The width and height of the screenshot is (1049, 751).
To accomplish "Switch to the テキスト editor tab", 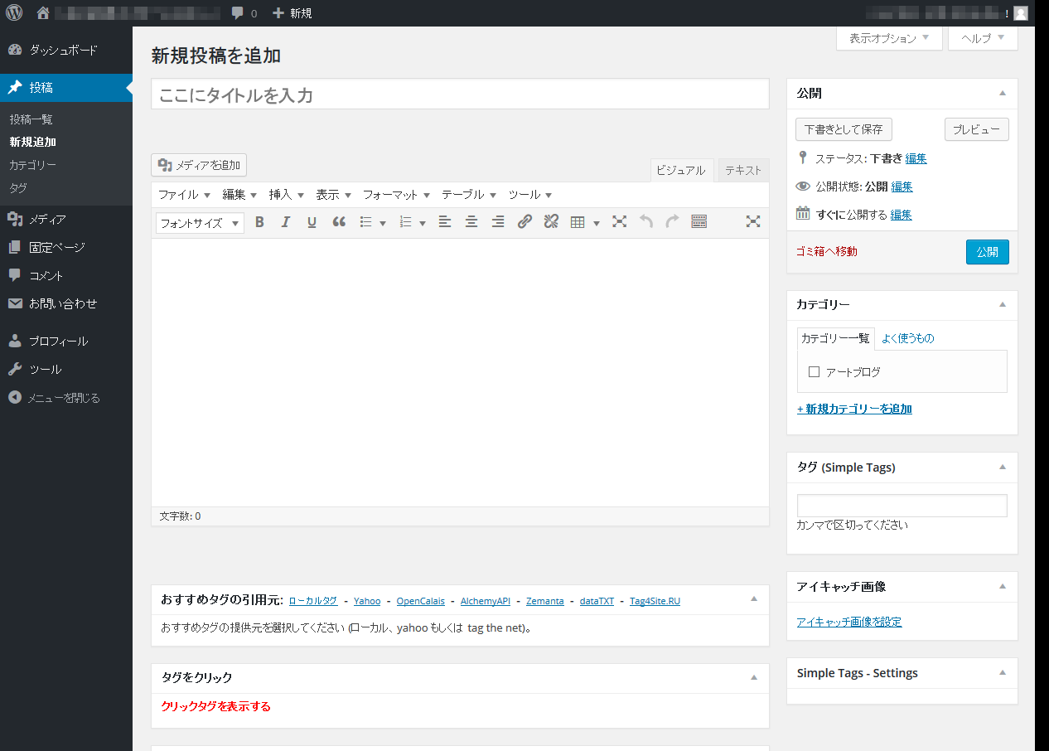I will (x=743, y=170).
